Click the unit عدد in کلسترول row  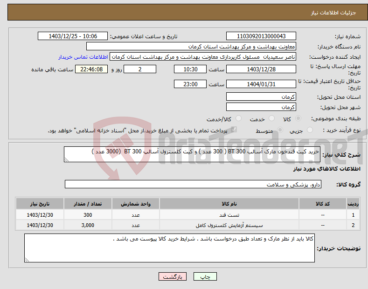[136, 225]
